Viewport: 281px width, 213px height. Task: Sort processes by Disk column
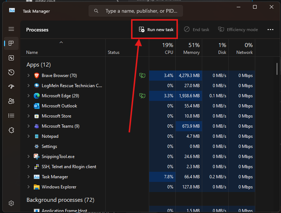coord(215,48)
